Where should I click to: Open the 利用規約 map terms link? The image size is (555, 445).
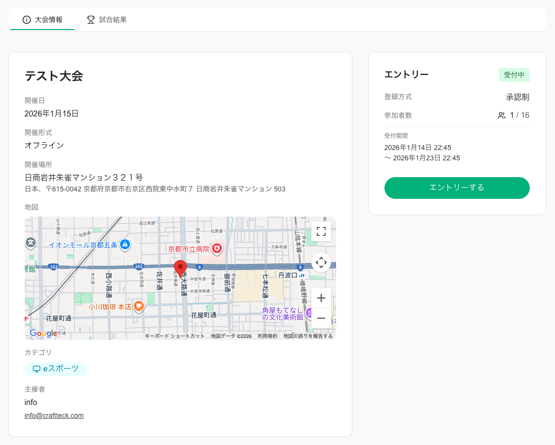pyautogui.click(x=267, y=336)
